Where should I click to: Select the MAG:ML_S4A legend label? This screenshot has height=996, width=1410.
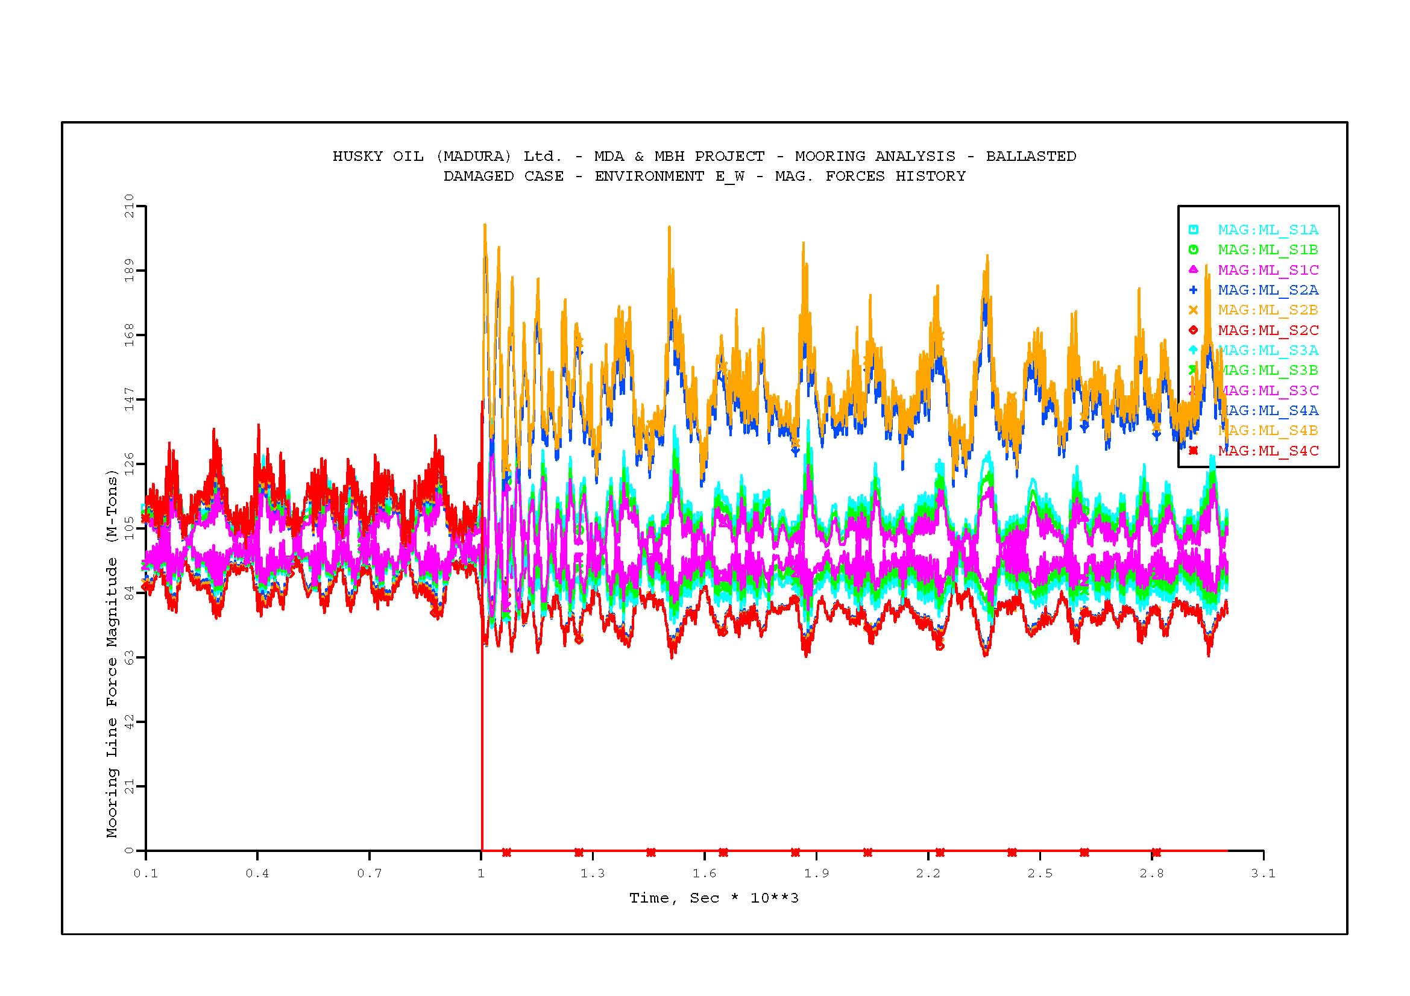[x=1268, y=410]
